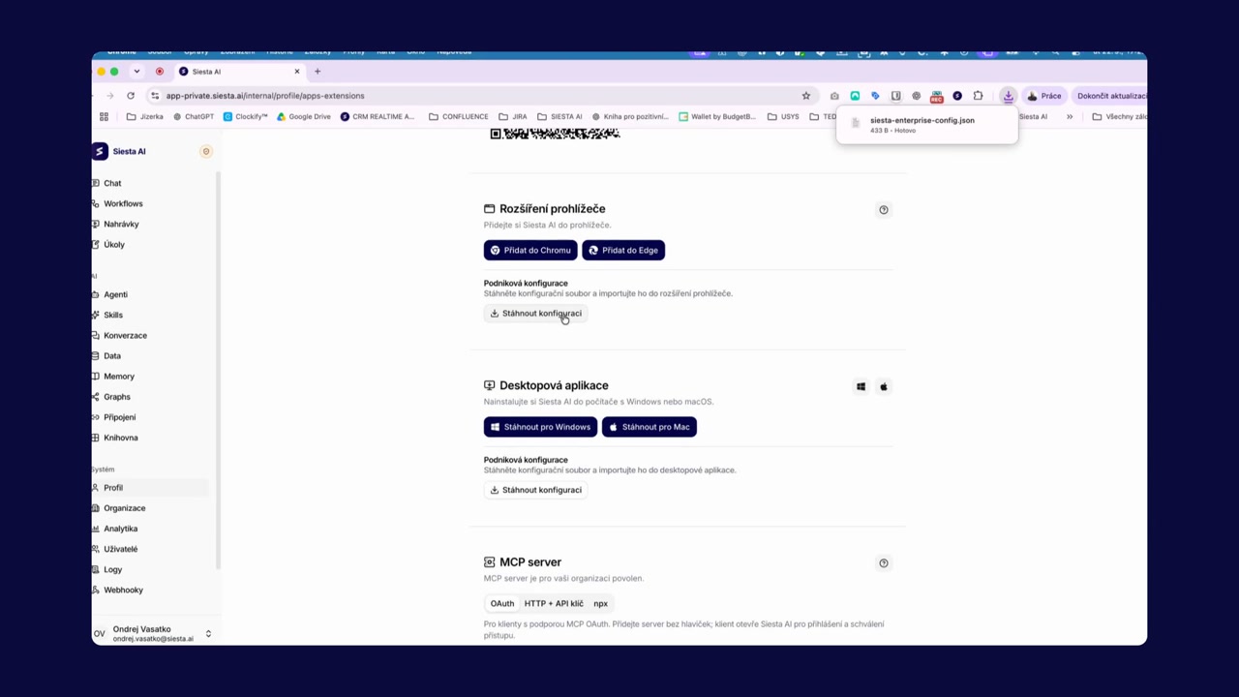Click the orange sidebar collapse icon near Siesta AI
Viewport: 1239px width, 697px height.
tap(205, 151)
